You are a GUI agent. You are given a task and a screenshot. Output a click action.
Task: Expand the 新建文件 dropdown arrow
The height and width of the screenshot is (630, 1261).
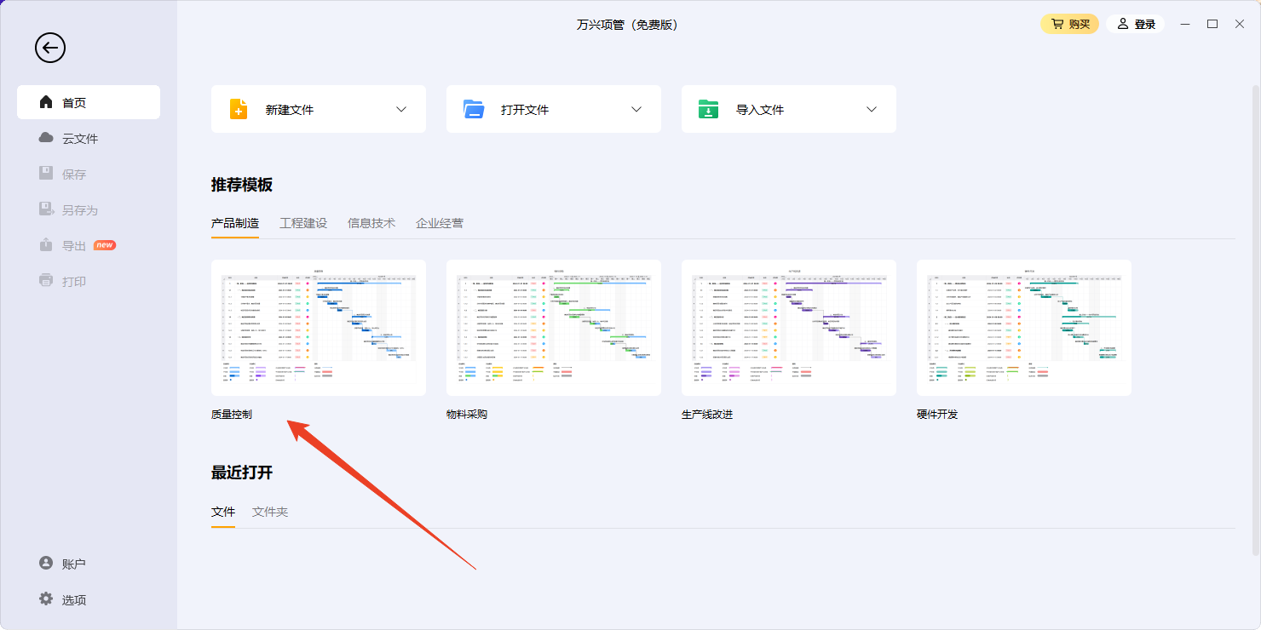click(x=401, y=109)
